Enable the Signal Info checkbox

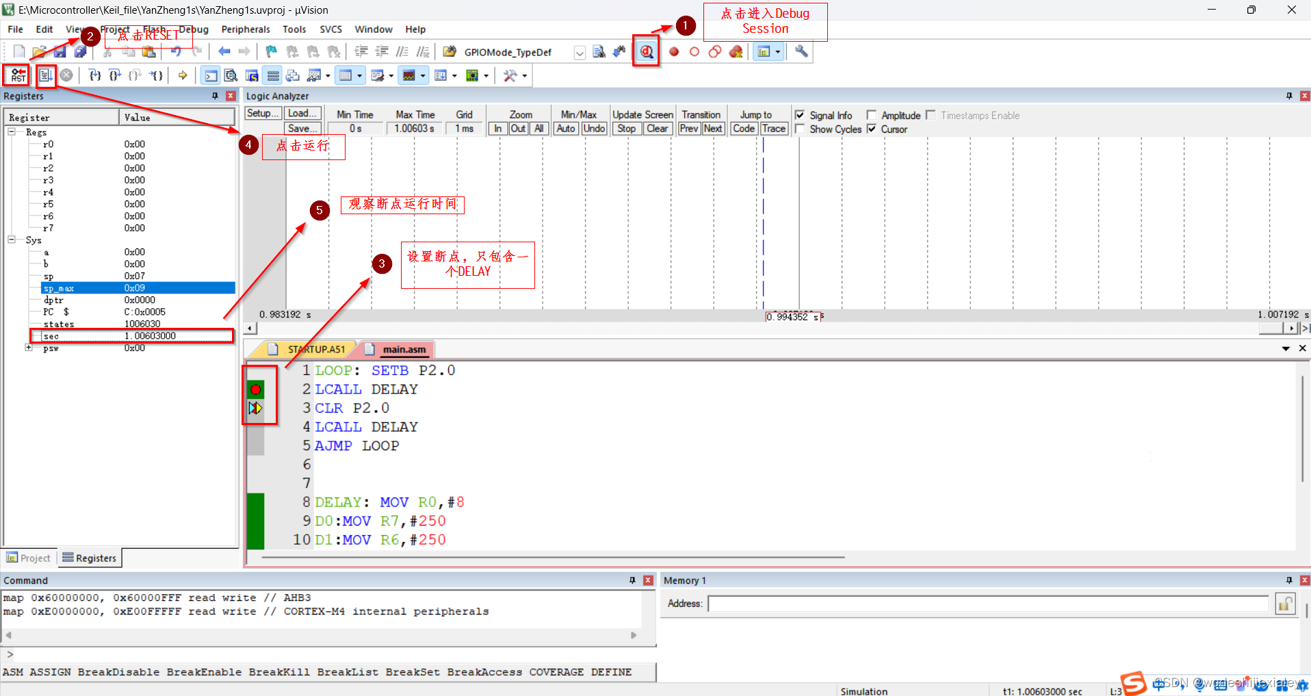800,115
